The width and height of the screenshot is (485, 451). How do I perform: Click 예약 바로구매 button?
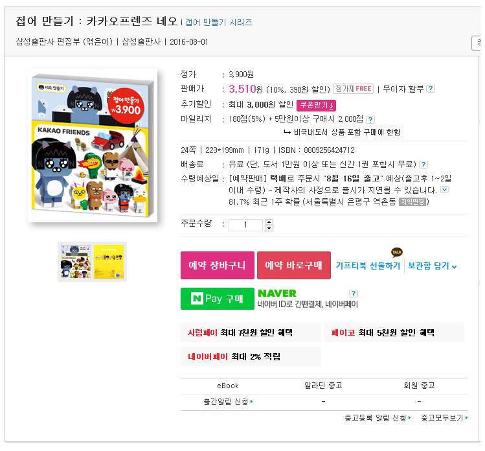tap(293, 265)
